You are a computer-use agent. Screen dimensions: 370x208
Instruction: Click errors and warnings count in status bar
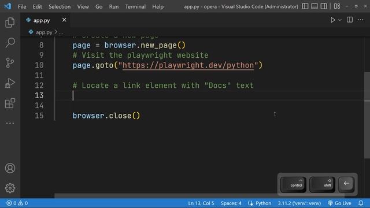pos(17,203)
